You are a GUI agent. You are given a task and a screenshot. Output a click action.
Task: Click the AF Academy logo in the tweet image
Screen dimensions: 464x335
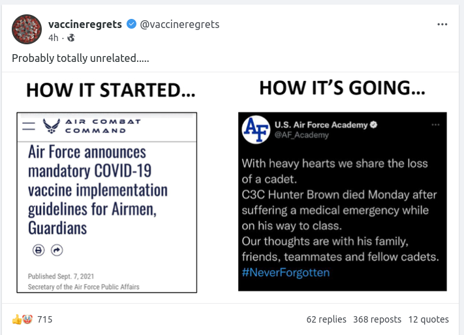(x=255, y=129)
